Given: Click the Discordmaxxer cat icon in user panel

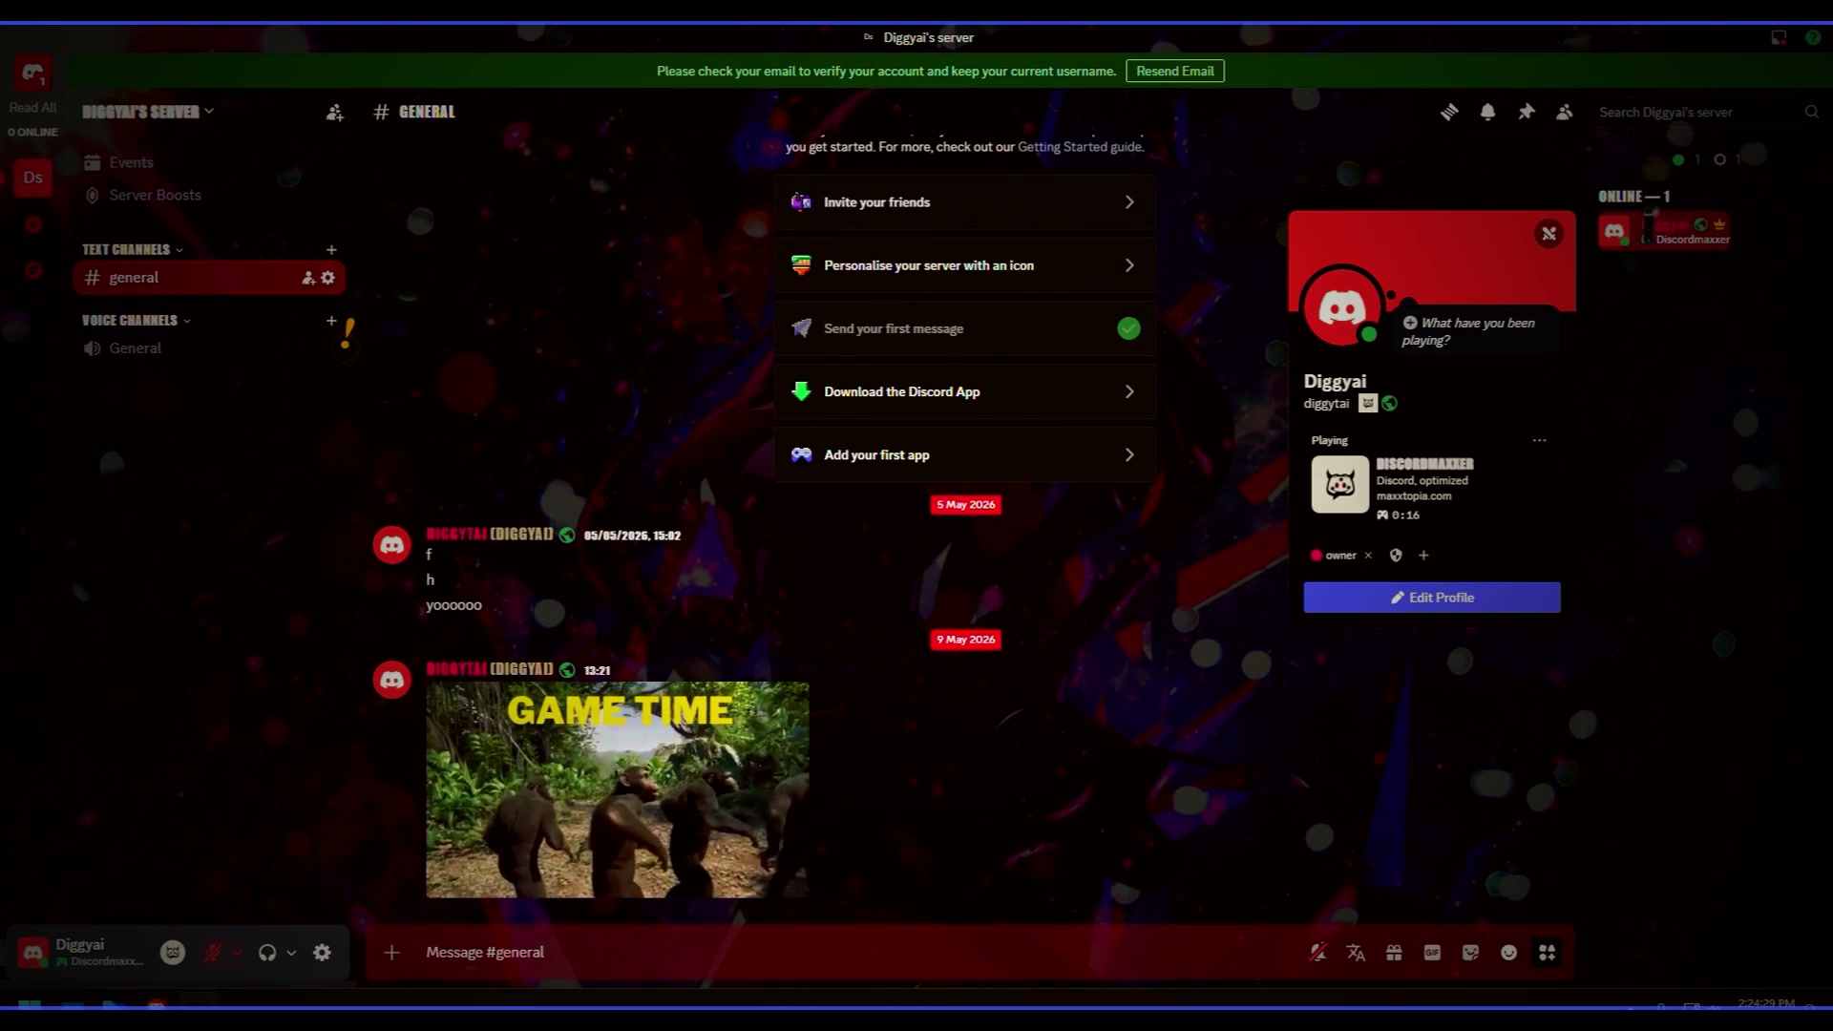Looking at the screenshot, I should tap(173, 953).
